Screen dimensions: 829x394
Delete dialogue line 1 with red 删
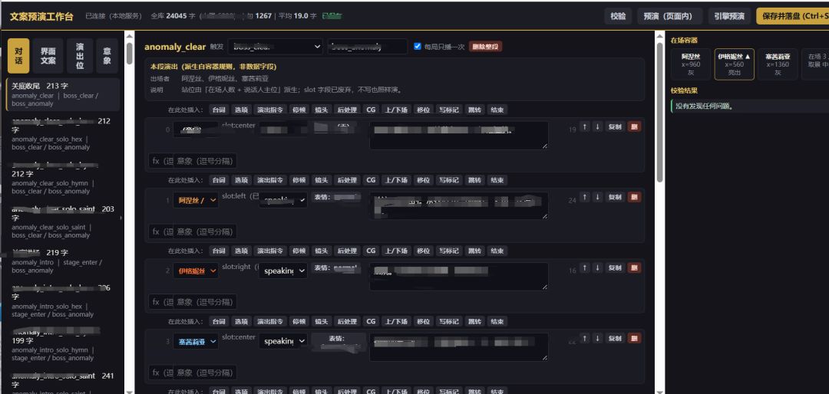pyautogui.click(x=634, y=197)
